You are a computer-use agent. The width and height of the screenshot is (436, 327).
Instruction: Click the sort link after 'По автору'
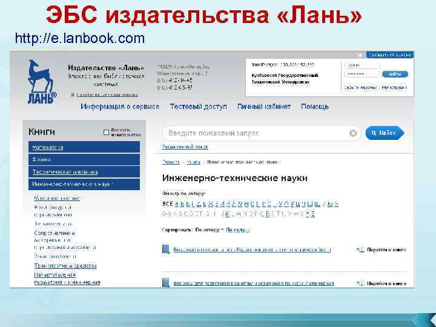pos(237,230)
